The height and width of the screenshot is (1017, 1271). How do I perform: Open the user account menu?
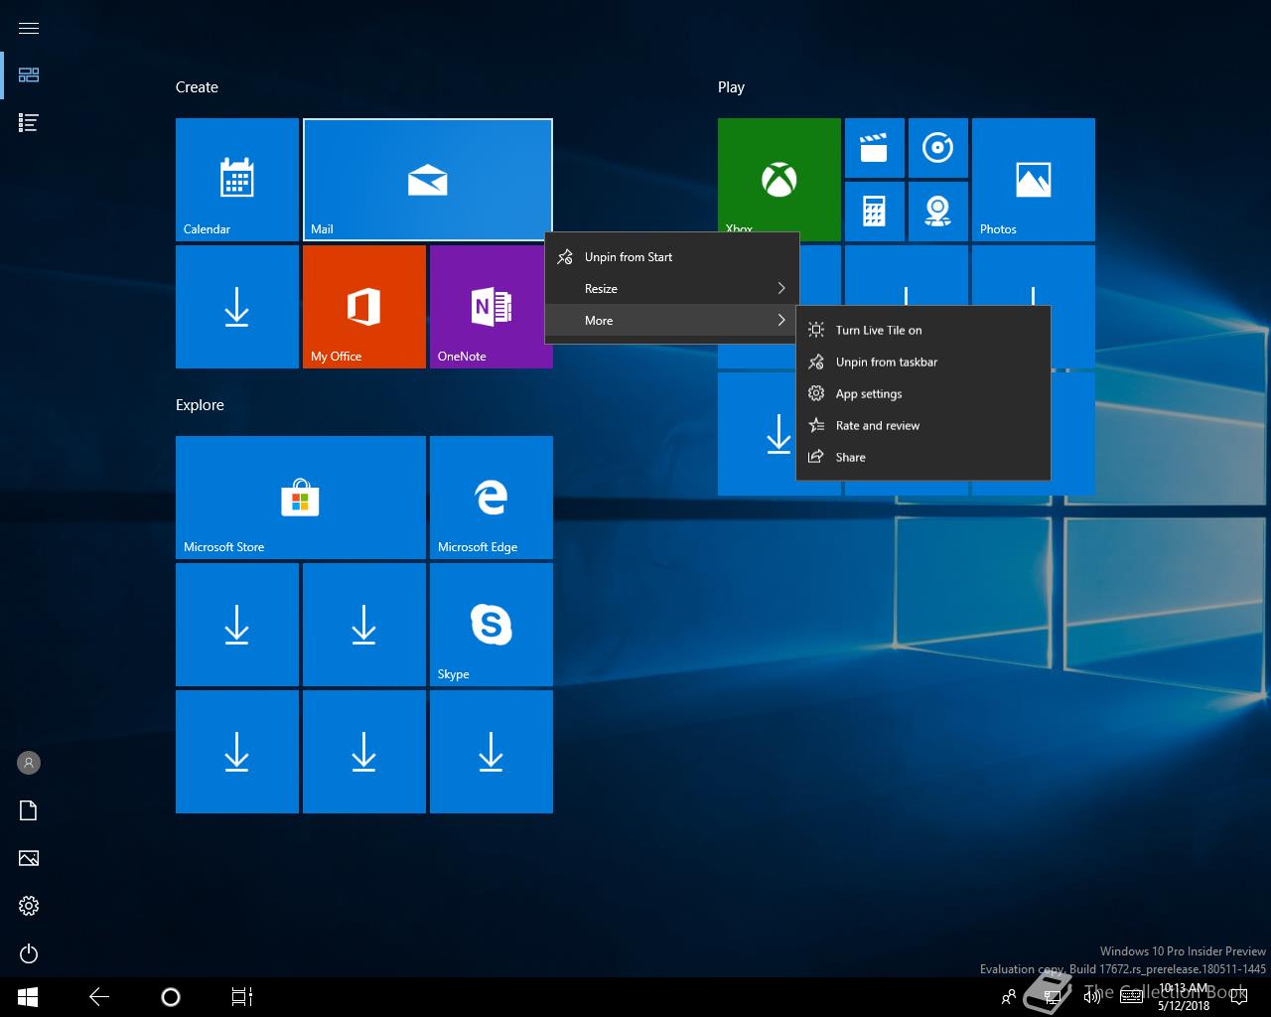[29, 763]
